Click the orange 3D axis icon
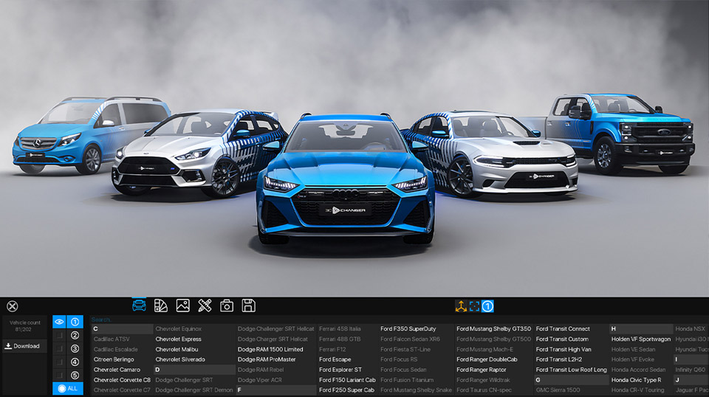 (461, 305)
